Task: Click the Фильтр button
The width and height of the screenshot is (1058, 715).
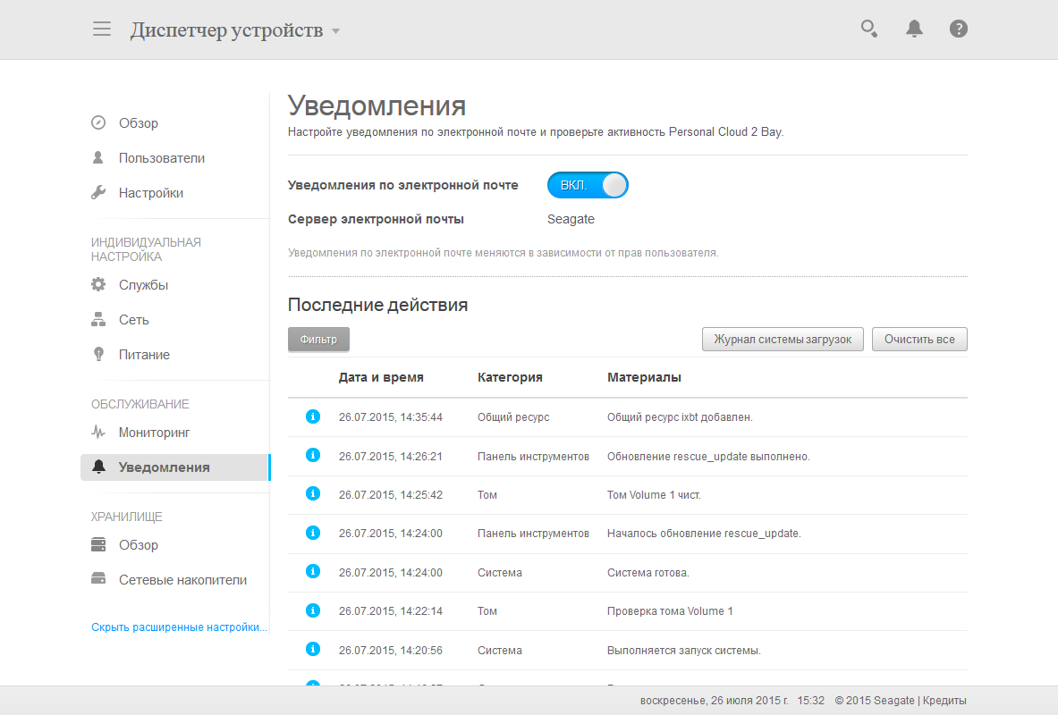Action: [x=318, y=340]
